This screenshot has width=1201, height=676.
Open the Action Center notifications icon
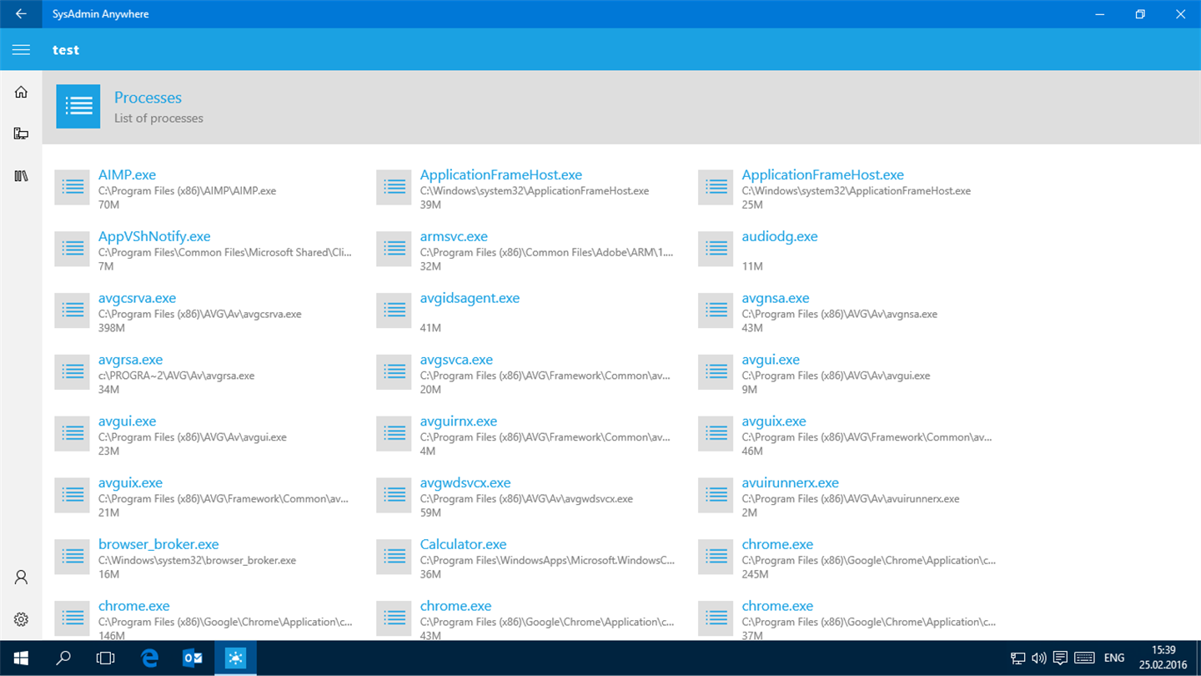(1061, 658)
